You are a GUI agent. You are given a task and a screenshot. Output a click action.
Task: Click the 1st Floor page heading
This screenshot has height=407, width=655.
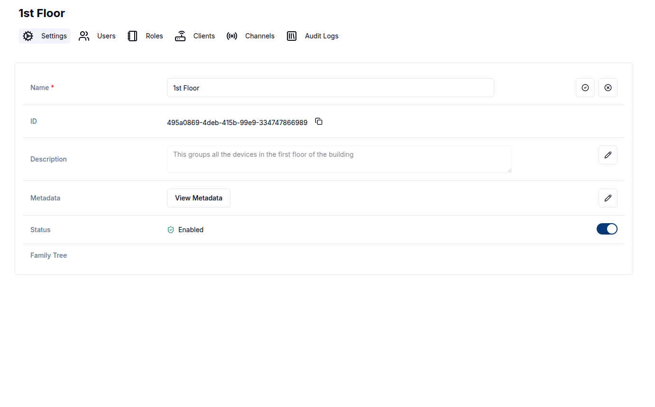tap(42, 13)
